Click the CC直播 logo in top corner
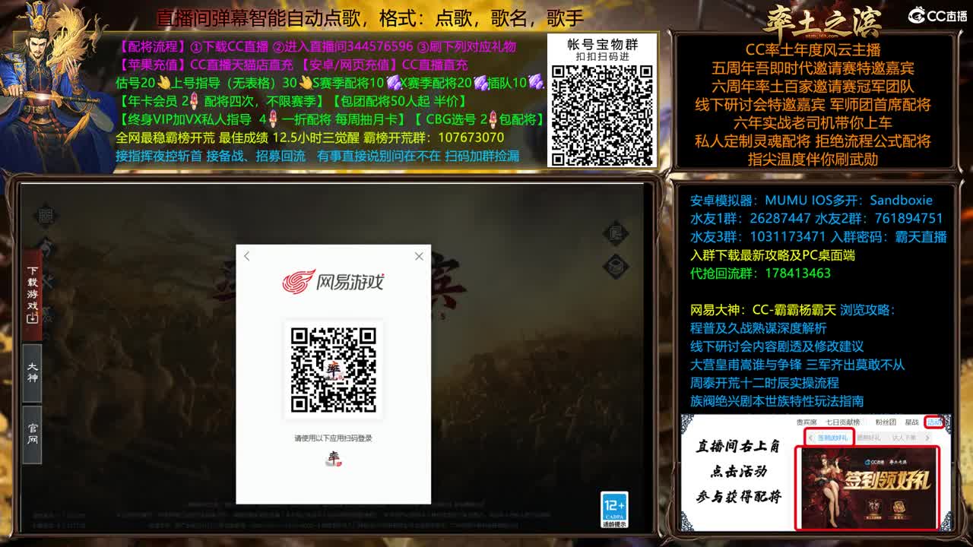 click(938, 15)
